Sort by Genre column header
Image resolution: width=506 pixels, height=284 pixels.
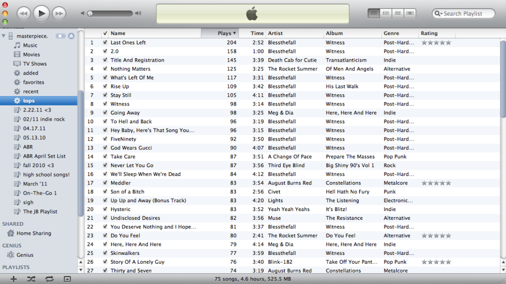tap(400, 33)
